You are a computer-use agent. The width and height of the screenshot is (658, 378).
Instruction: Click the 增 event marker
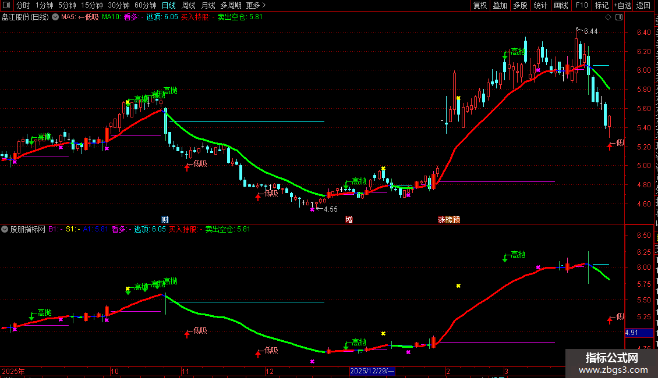pyautogui.click(x=349, y=220)
